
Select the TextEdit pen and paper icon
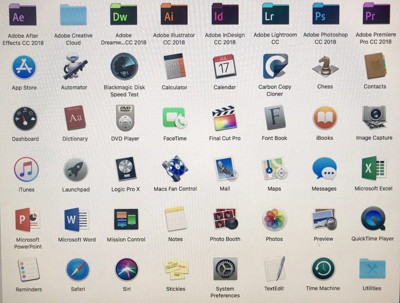pyautogui.click(x=275, y=269)
